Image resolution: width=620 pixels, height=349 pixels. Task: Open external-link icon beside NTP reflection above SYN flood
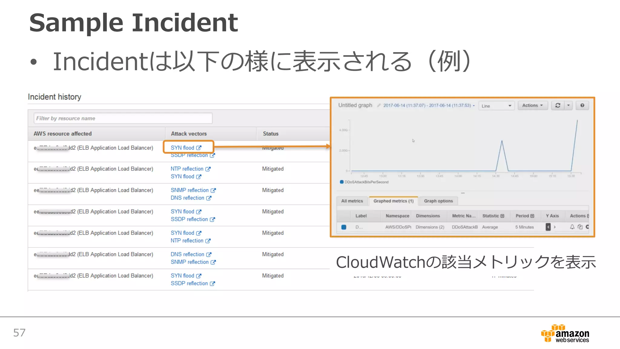click(x=208, y=169)
